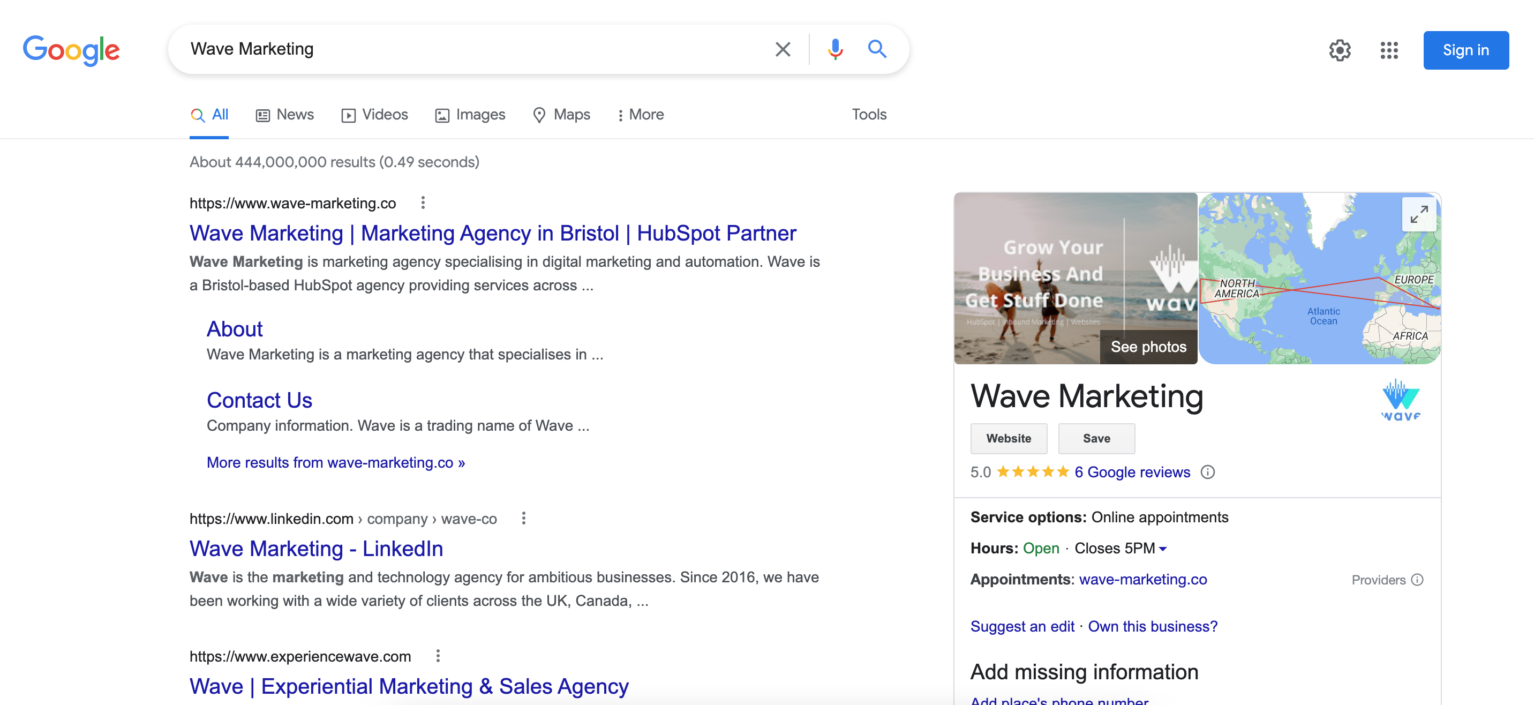Viewport: 1534px width, 705px height.
Task: Select the All results tab
Action: (209, 115)
